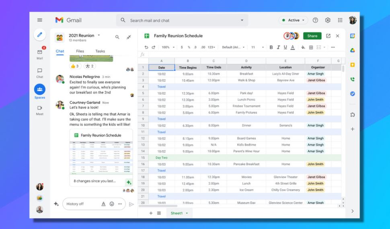Image resolution: width=390 pixels, height=229 pixels.
Task: Open Meet in the left sidebar
Action: coord(40,110)
